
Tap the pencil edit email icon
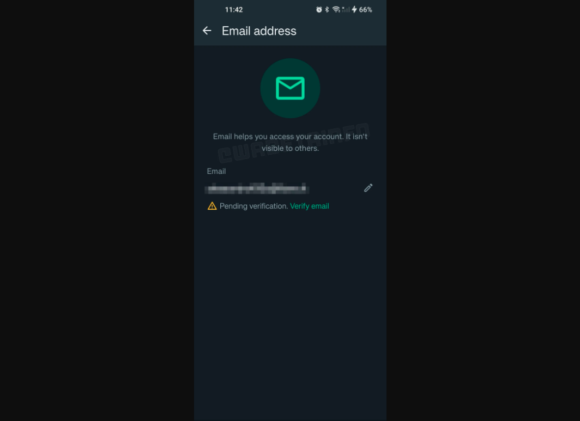[x=368, y=188]
